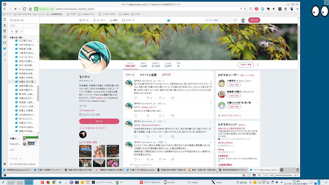The image size is (329, 185).
Task: Go to the browser home page
Action: 30,9
